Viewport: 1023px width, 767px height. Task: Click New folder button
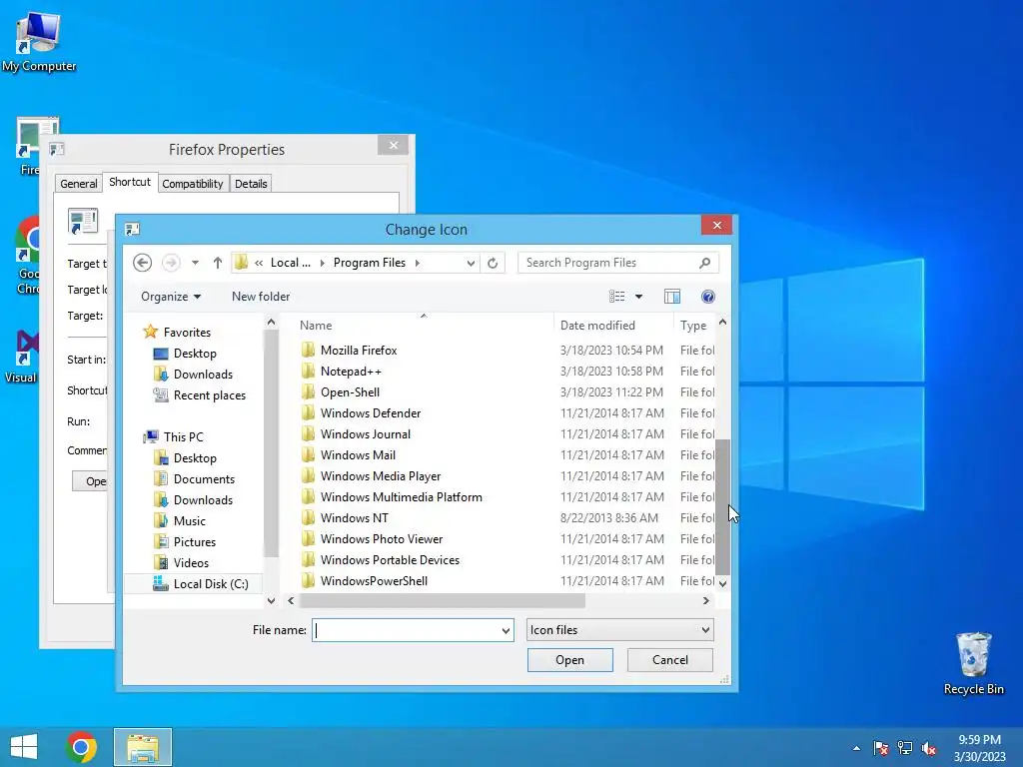[261, 297]
